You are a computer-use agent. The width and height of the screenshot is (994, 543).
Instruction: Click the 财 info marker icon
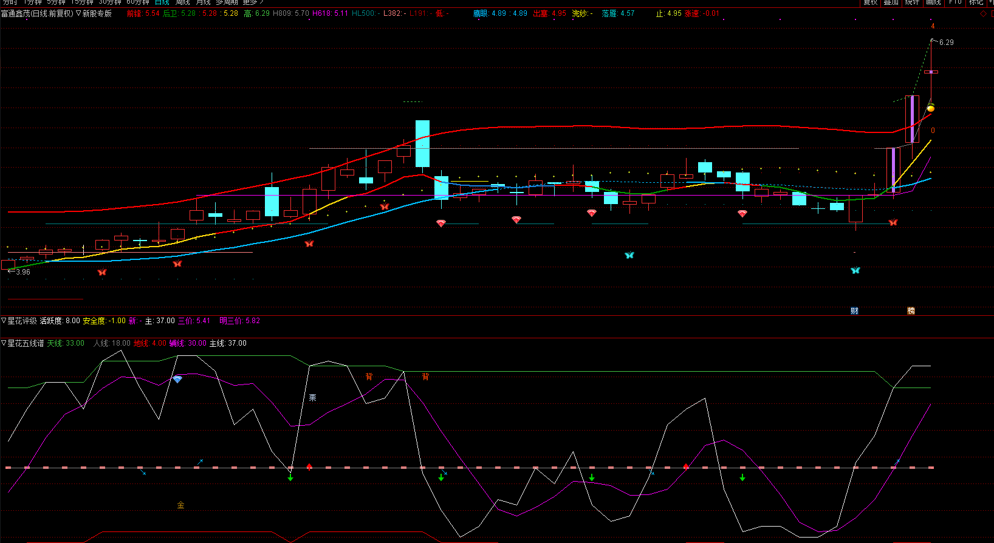pos(854,311)
